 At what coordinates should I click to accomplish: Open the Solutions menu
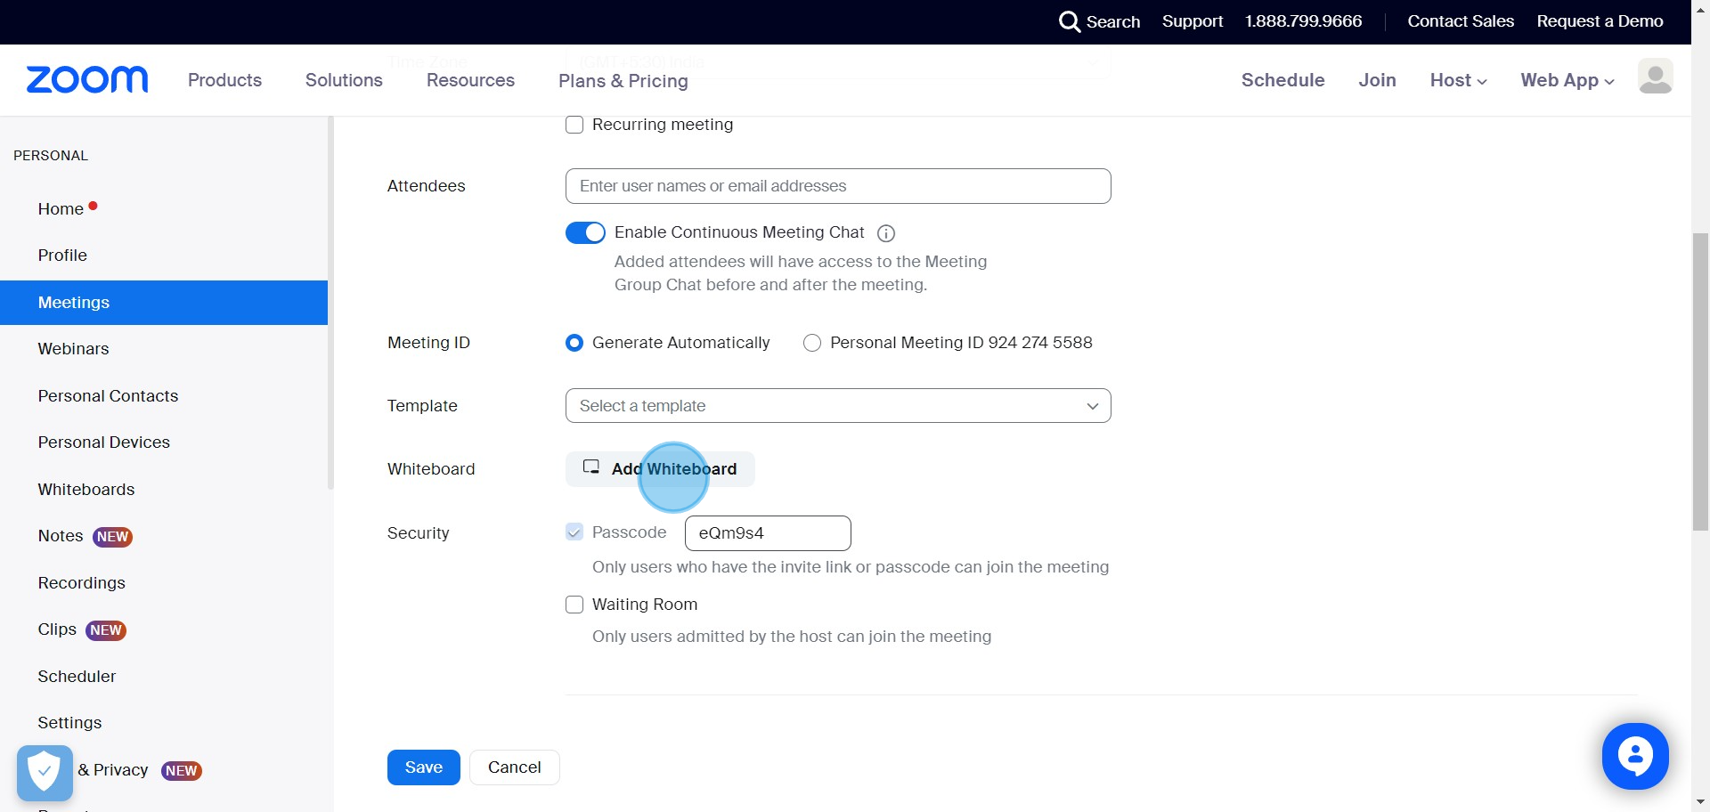pos(344,80)
